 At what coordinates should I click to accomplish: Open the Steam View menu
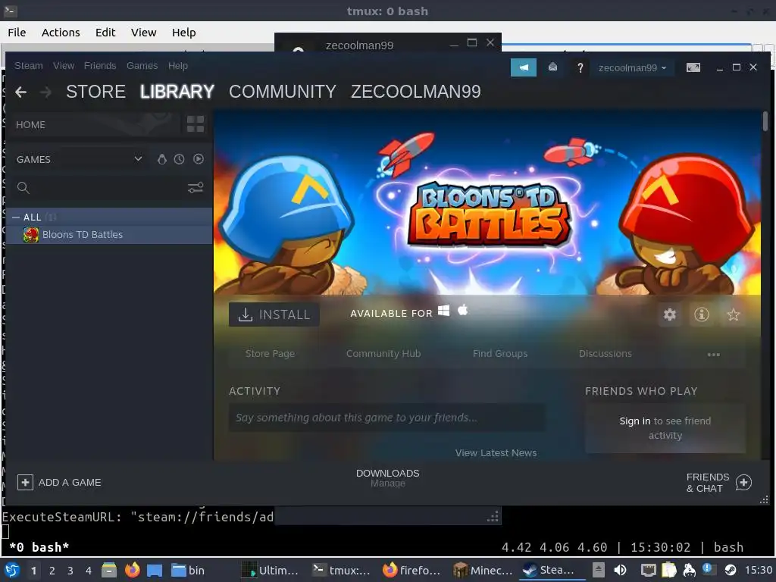click(64, 66)
